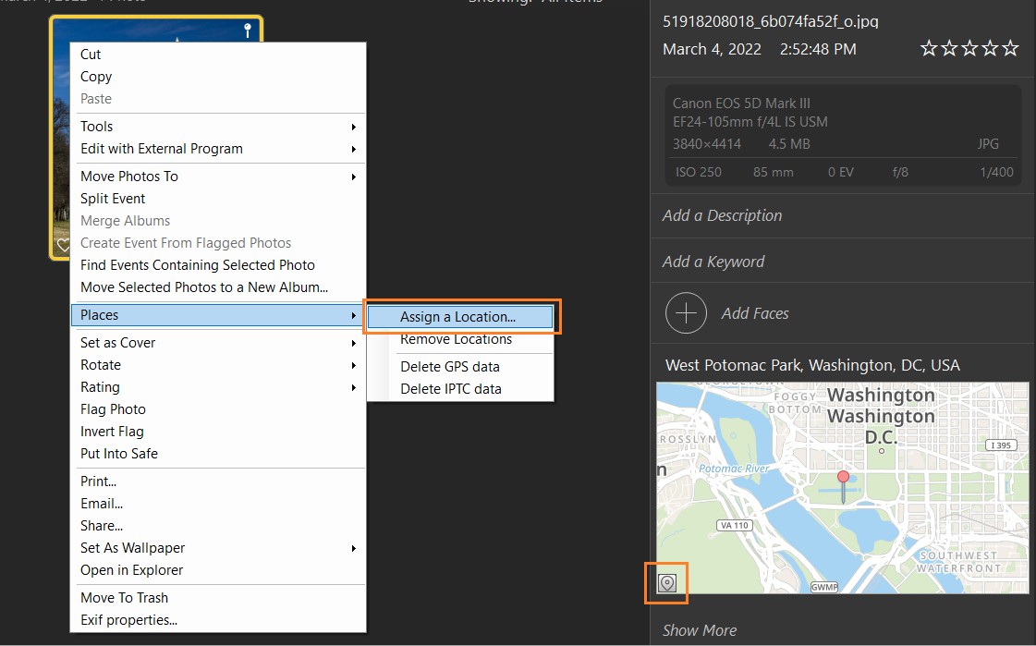1036x646 pixels.
Task: Click the 2:52:48 PM time text
Action: coord(818,50)
